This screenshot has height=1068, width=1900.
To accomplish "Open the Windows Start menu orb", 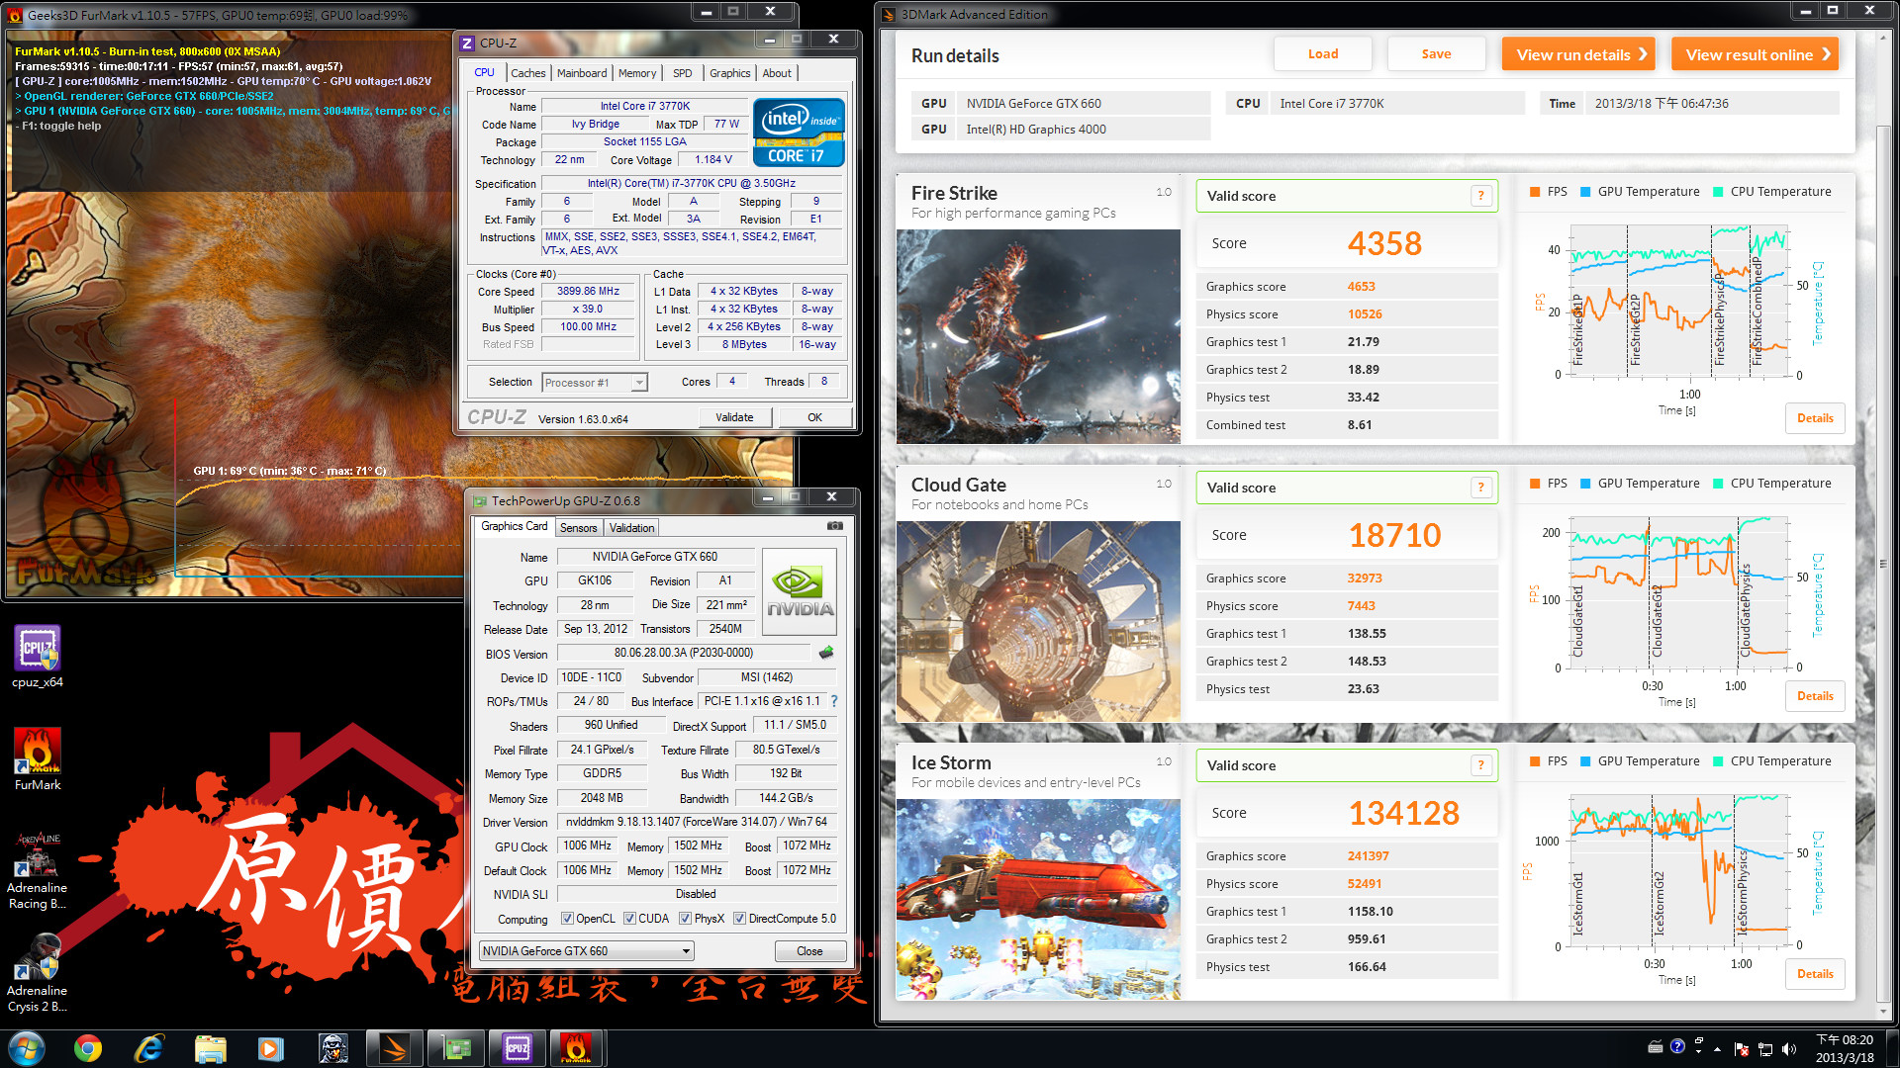I will [x=27, y=1048].
